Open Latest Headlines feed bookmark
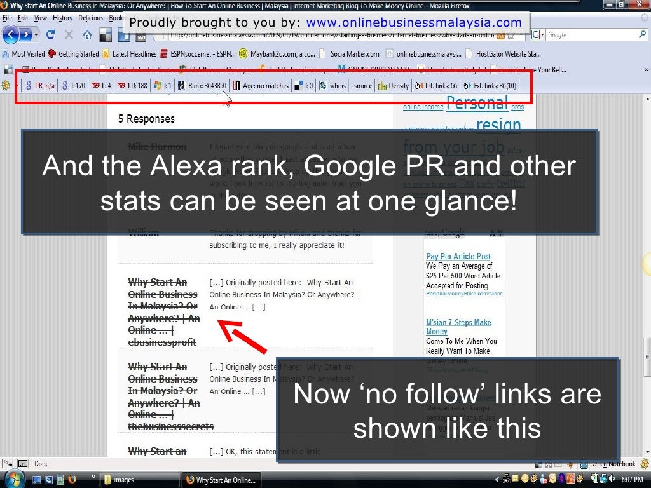This screenshot has height=488, width=651. pyautogui.click(x=130, y=53)
